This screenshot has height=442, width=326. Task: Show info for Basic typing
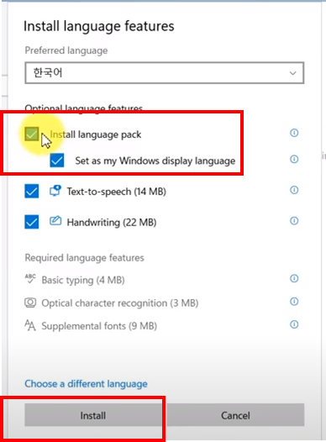(294, 279)
